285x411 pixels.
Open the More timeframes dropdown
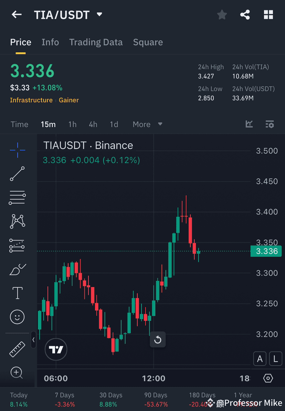(147, 124)
